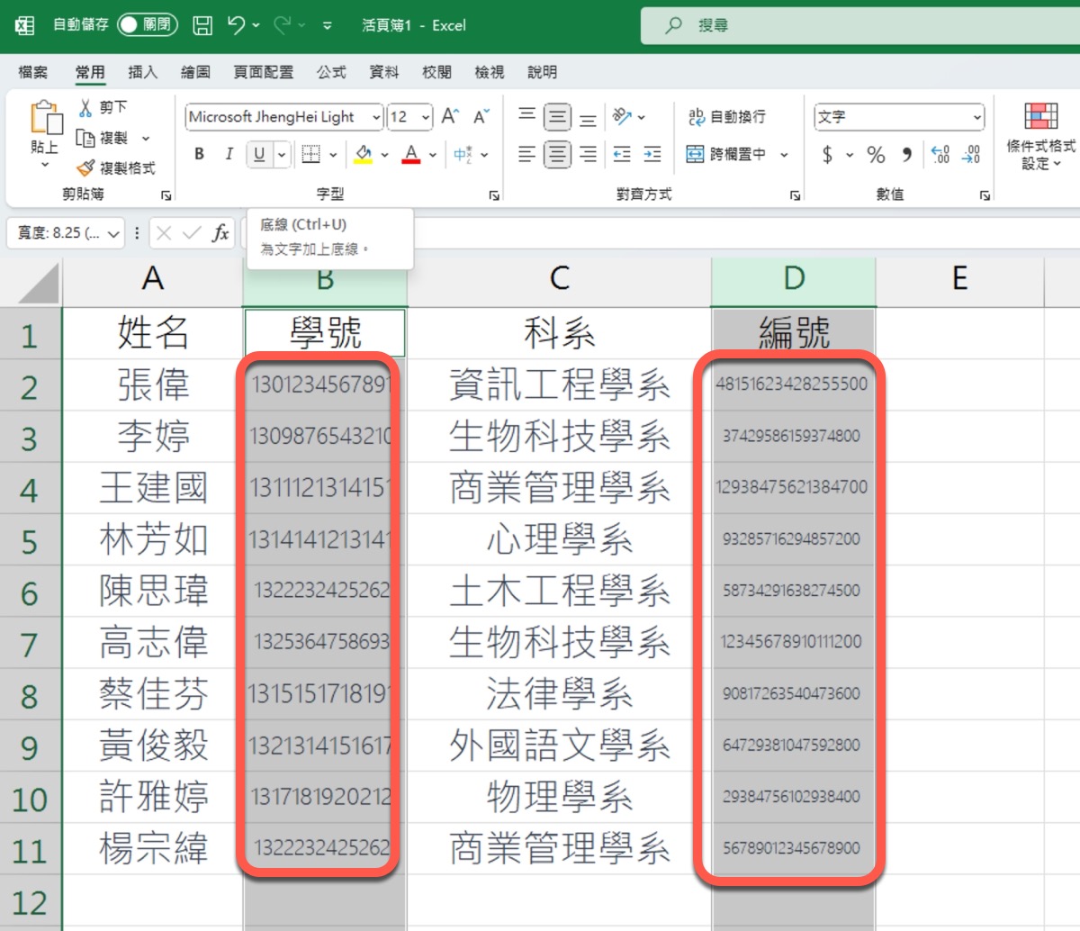Switch to the 繪圖 (Draw) tab
The image size is (1080, 931).
(195, 72)
